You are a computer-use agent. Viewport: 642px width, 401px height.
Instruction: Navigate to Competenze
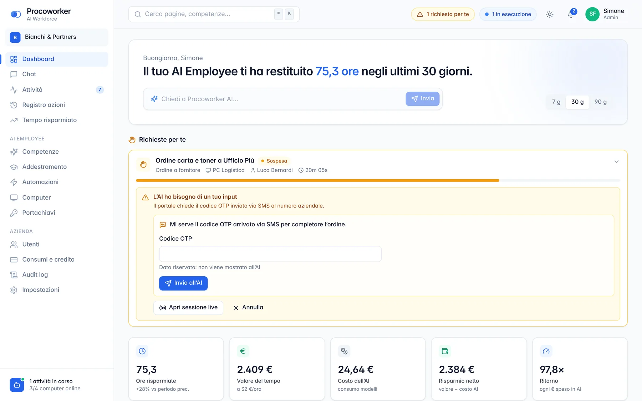tap(57, 152)
